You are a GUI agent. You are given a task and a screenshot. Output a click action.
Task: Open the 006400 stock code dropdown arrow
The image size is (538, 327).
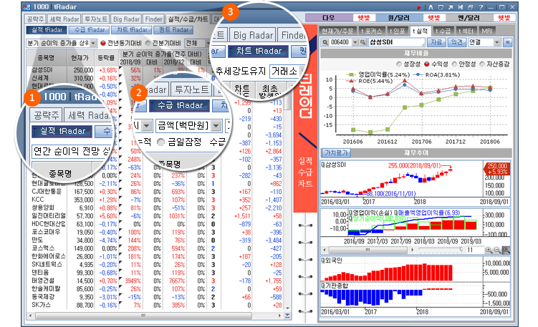click(x=355, y=42)
